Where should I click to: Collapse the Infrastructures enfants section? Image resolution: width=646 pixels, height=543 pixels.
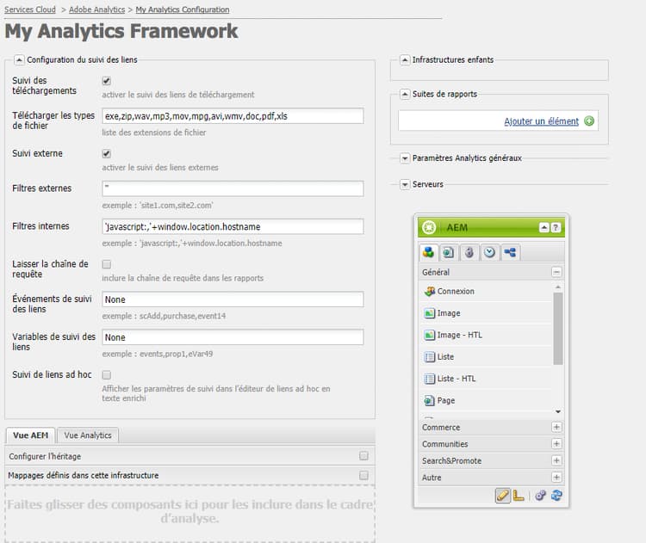[405, 60]
